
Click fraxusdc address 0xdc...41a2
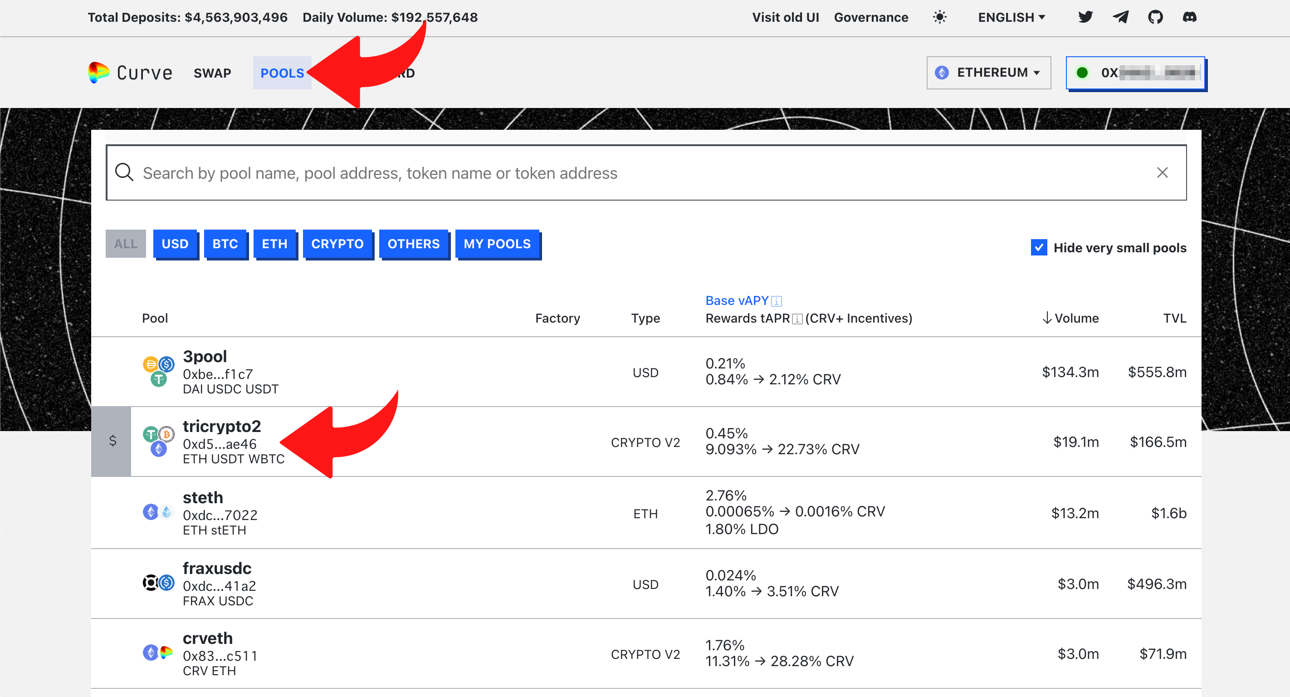coord(220,586)
